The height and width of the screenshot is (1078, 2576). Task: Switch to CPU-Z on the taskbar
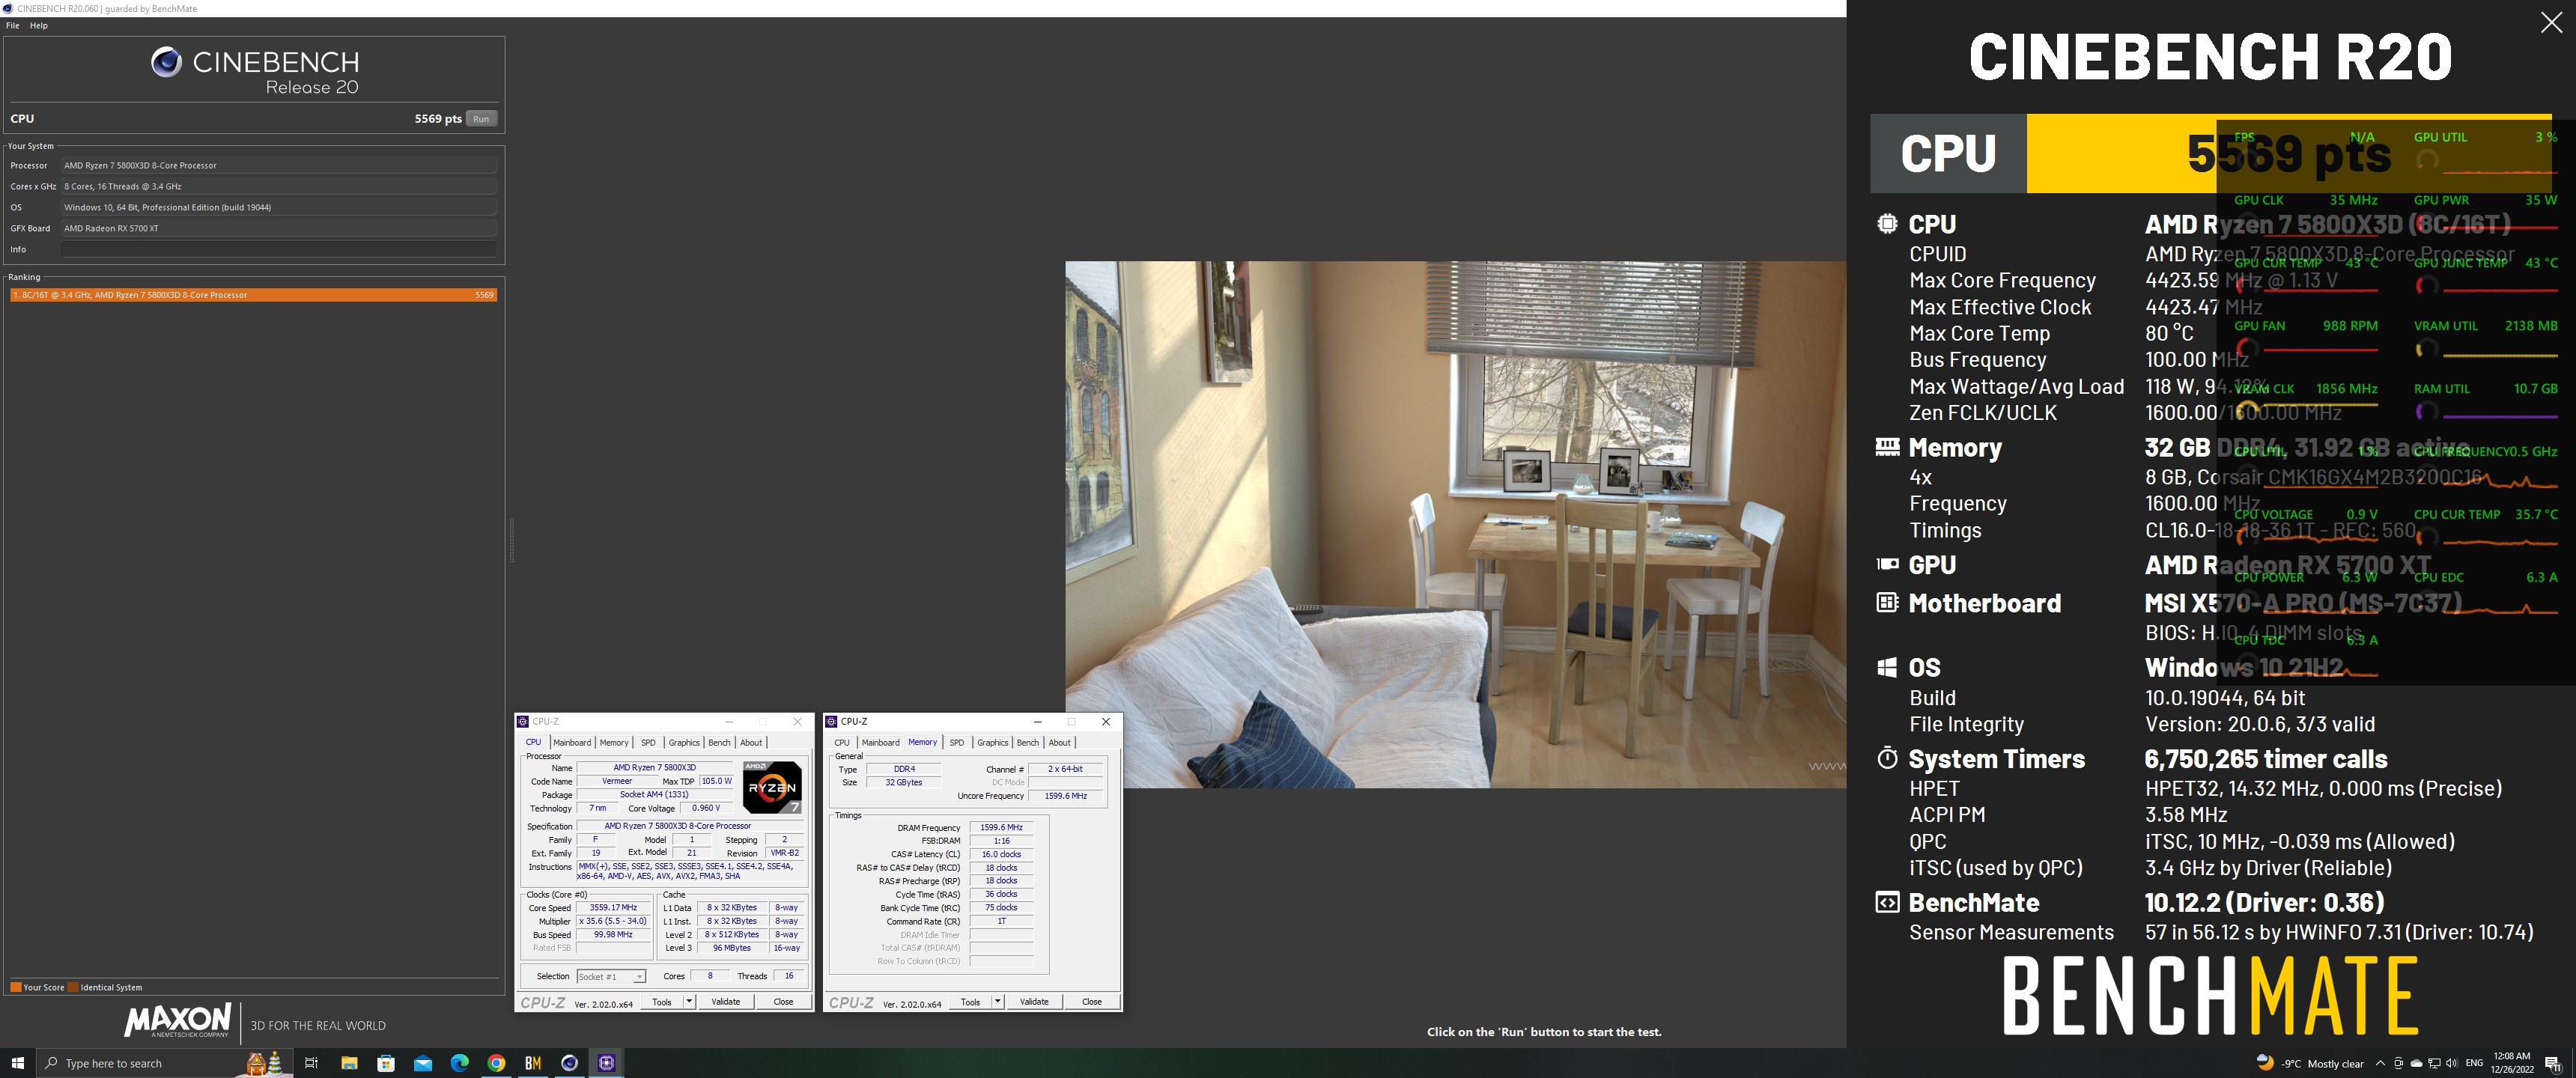click(607, 1063)
